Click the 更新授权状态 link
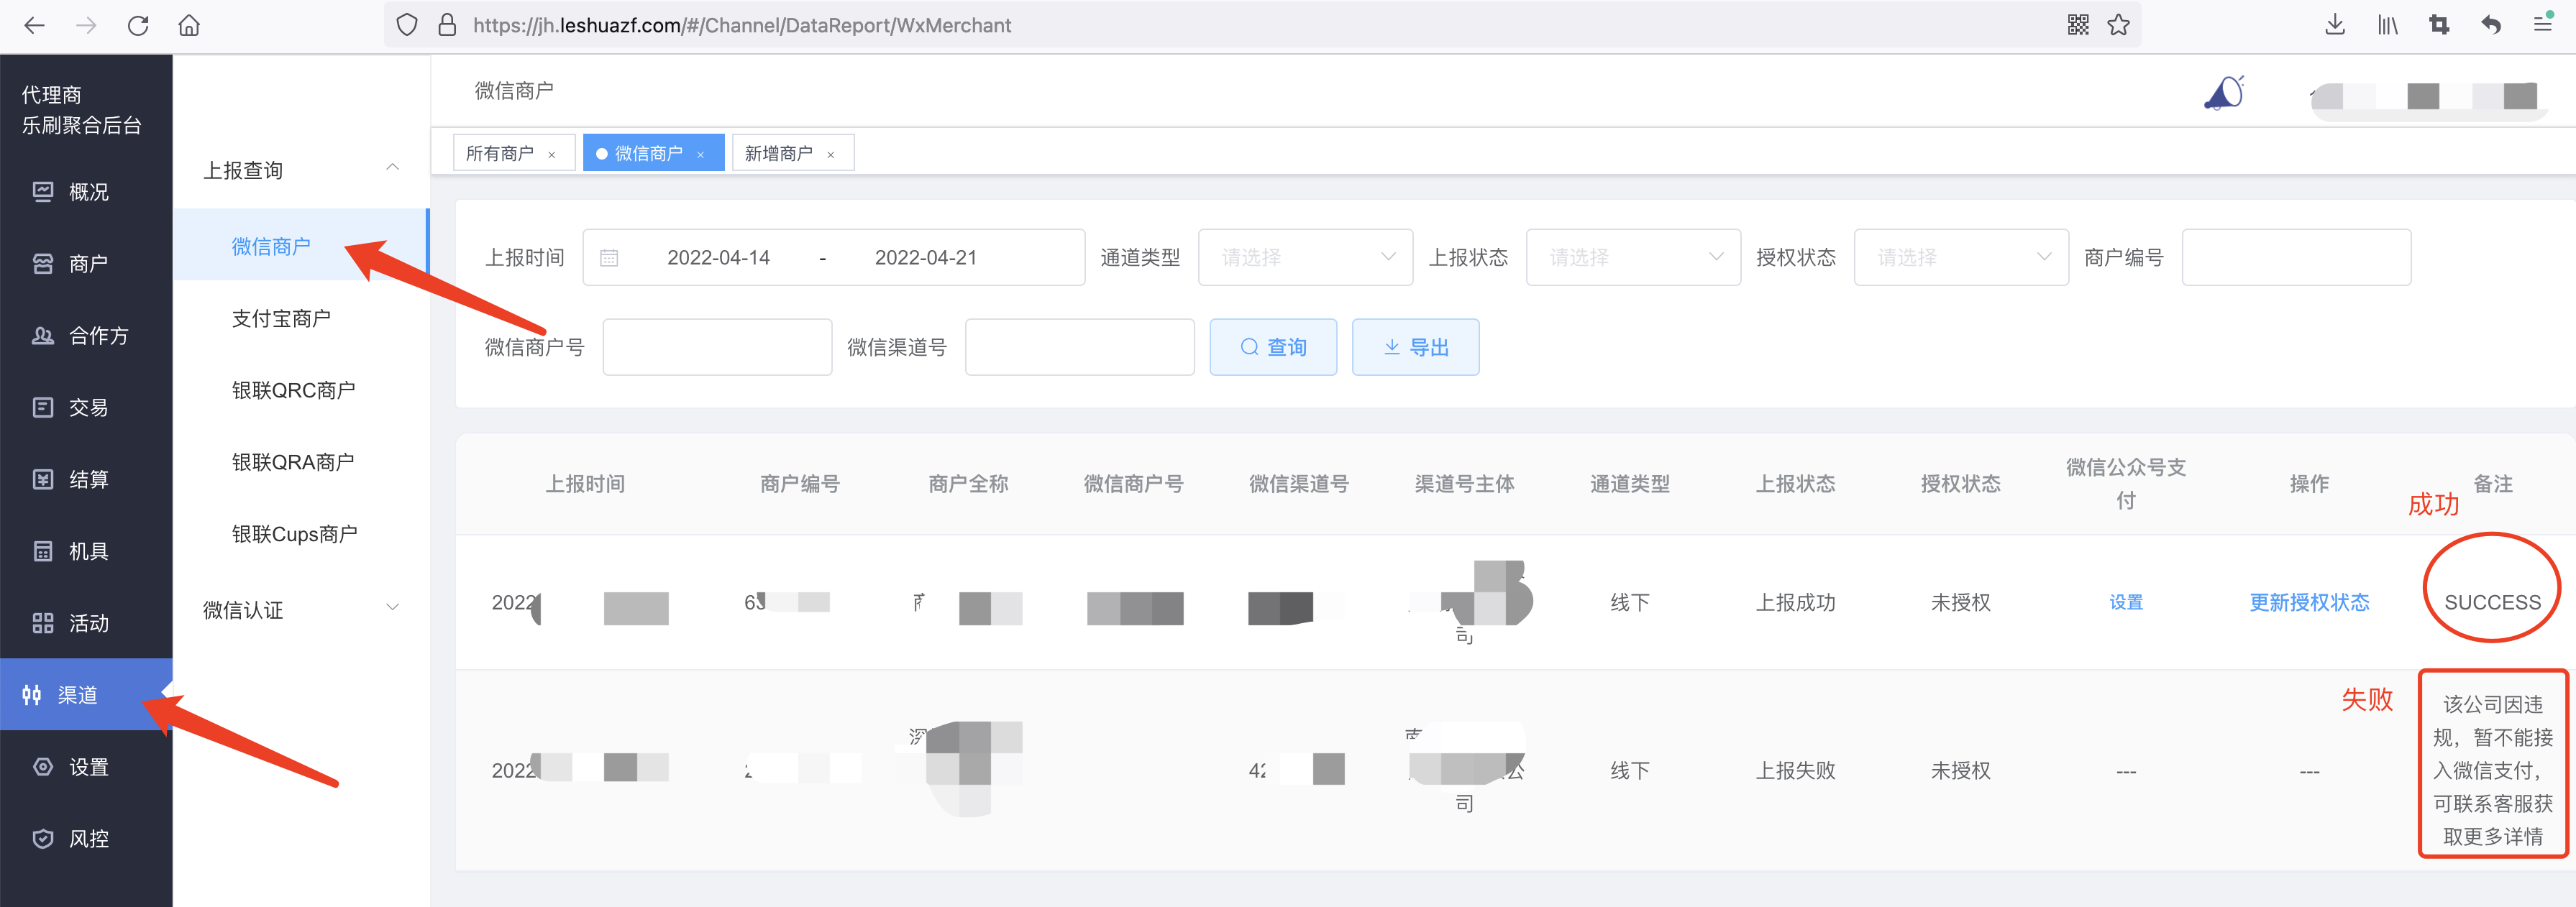Screen dimensions: 2576x907 pos(2308,602)
